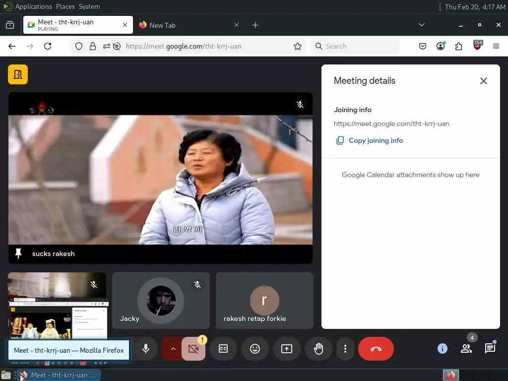Select rakesh retap forkie tile
Screen dimensions: 508x381
(264, 301)
